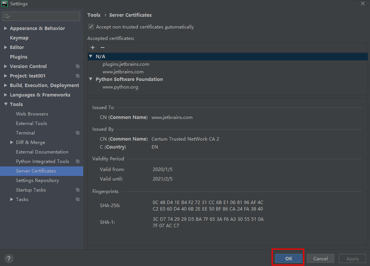Viewport: 370px width, 266px height.
Task: Select Languages & Frameworks category
Action: [40, 95]
